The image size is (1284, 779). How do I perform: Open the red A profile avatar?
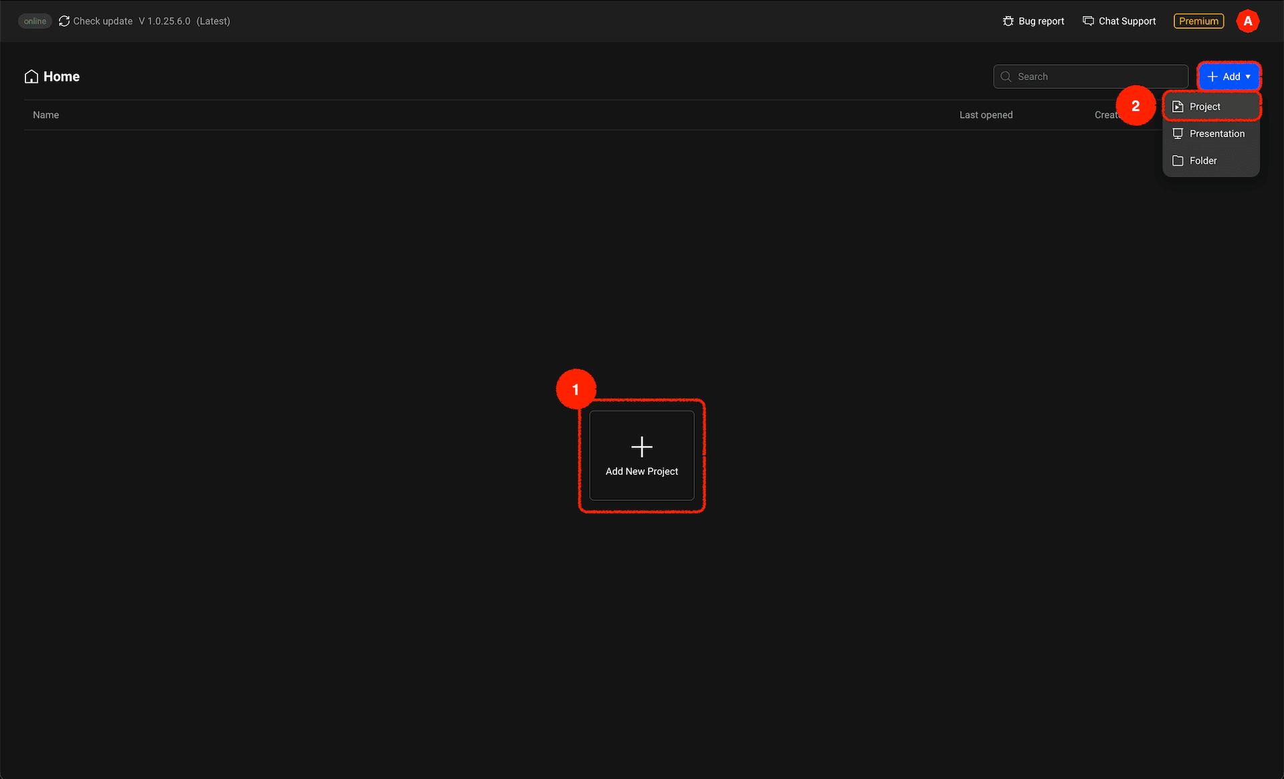1247,21
